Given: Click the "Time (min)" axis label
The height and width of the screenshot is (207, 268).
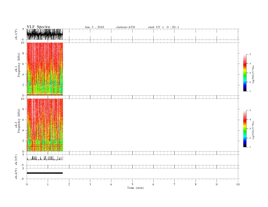Looking at the screenshot, I should click(x=135, y=188).
